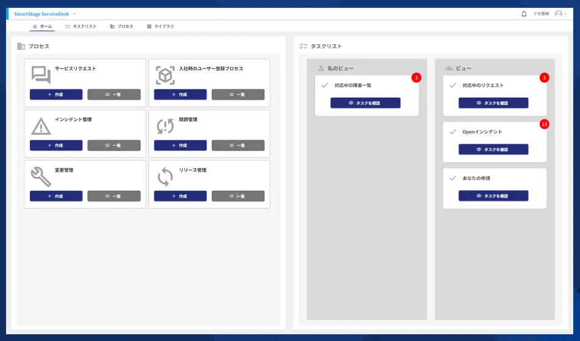
Task: Click the building icon beside プロセス heading
Action: click(21, 46)
